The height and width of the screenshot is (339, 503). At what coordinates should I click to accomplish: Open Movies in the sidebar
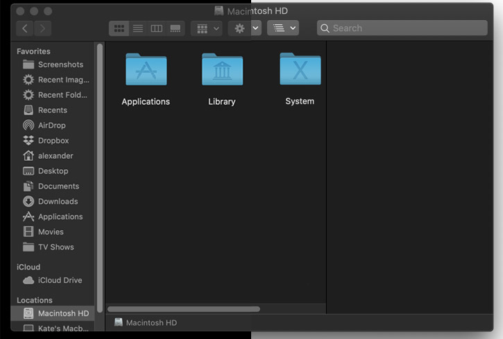(53, 232)
